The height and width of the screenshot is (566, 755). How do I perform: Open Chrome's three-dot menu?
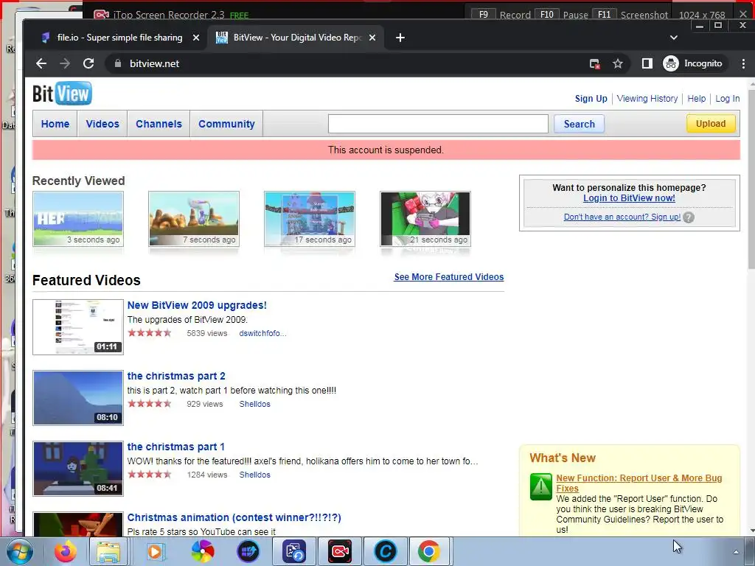(x=743, y=63)
